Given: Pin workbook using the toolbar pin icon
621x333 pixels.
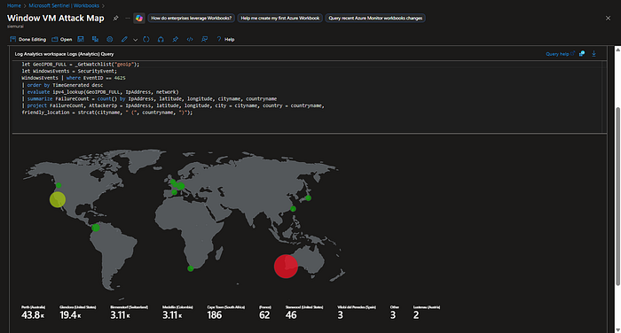Looking at the screenshot, I should [x=176, y=39].
